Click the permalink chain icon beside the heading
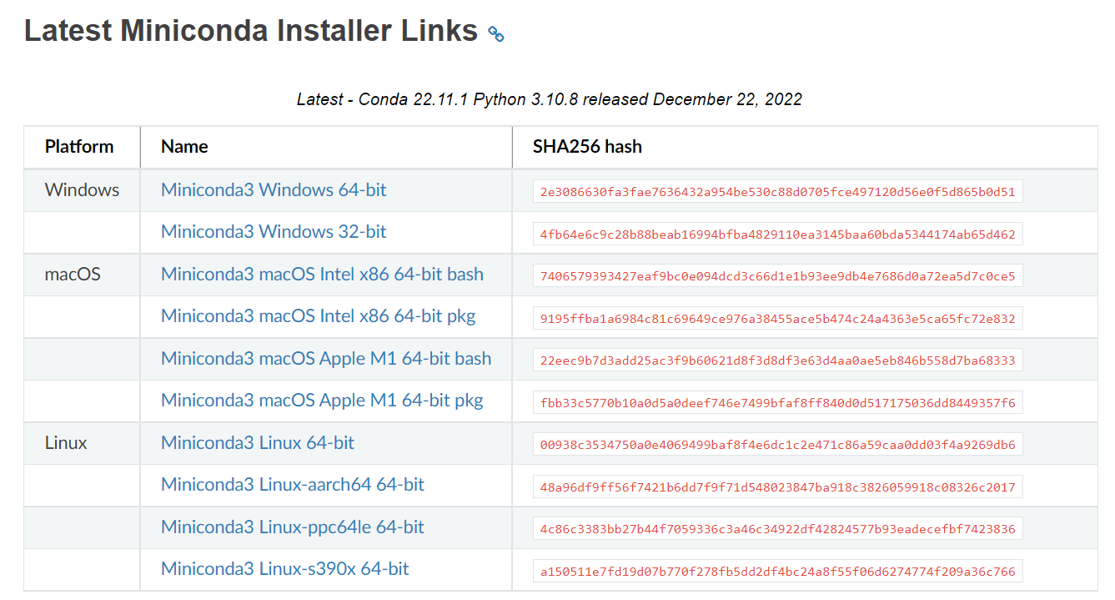Viewport: 1115px width, 600px height. 496,34
